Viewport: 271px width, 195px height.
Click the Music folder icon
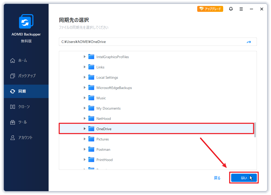(x=91, y=98)
